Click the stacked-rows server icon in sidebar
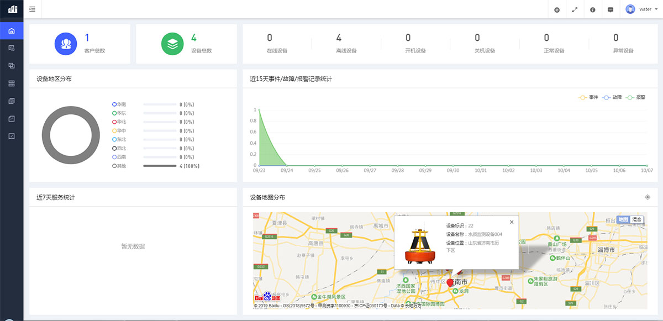 (x=12, y=83)
